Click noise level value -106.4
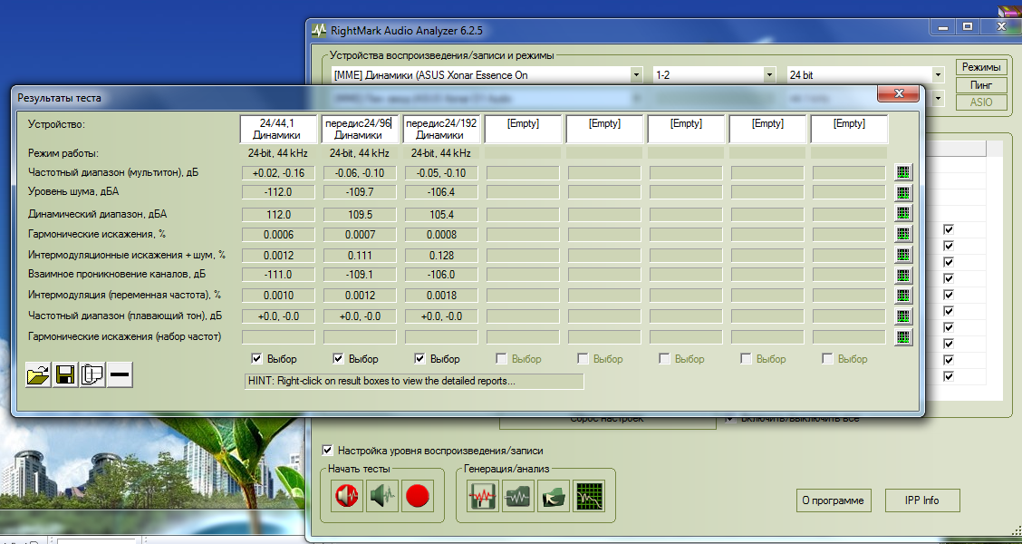Screen dimensions: 1022x544 coord(441,192)
